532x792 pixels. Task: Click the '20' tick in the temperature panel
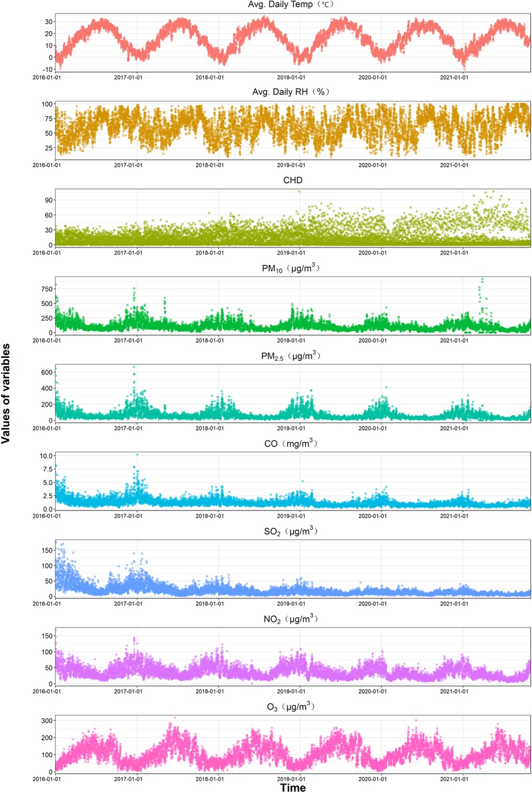click(49, 34)
